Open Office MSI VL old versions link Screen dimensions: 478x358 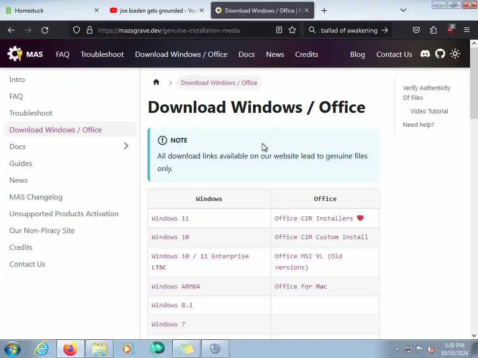(x=308, y=262)
